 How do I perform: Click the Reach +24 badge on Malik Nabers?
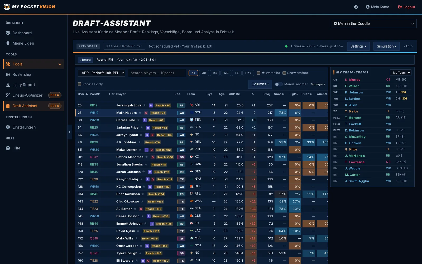point(158,113)
